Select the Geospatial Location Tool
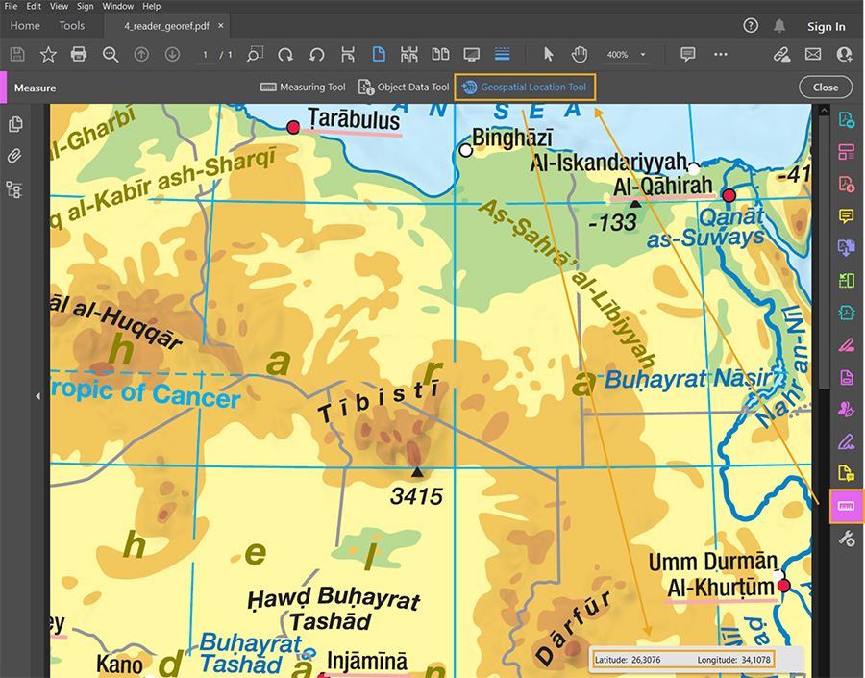 coord(525,88)
